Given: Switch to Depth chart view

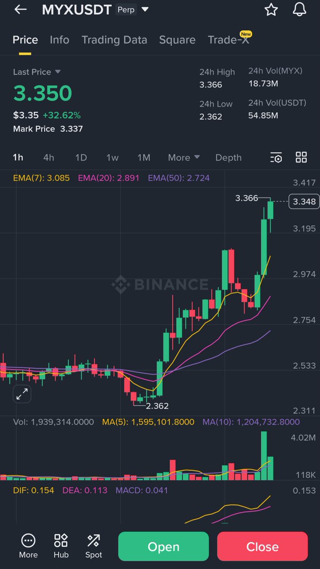Looking at the screenshot, I should pyautogui.click(x=229, y=157).
